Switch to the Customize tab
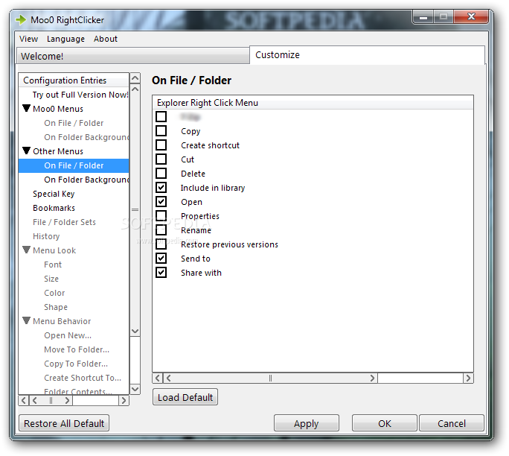The image size is (509, 456). (x=367, y=55)
